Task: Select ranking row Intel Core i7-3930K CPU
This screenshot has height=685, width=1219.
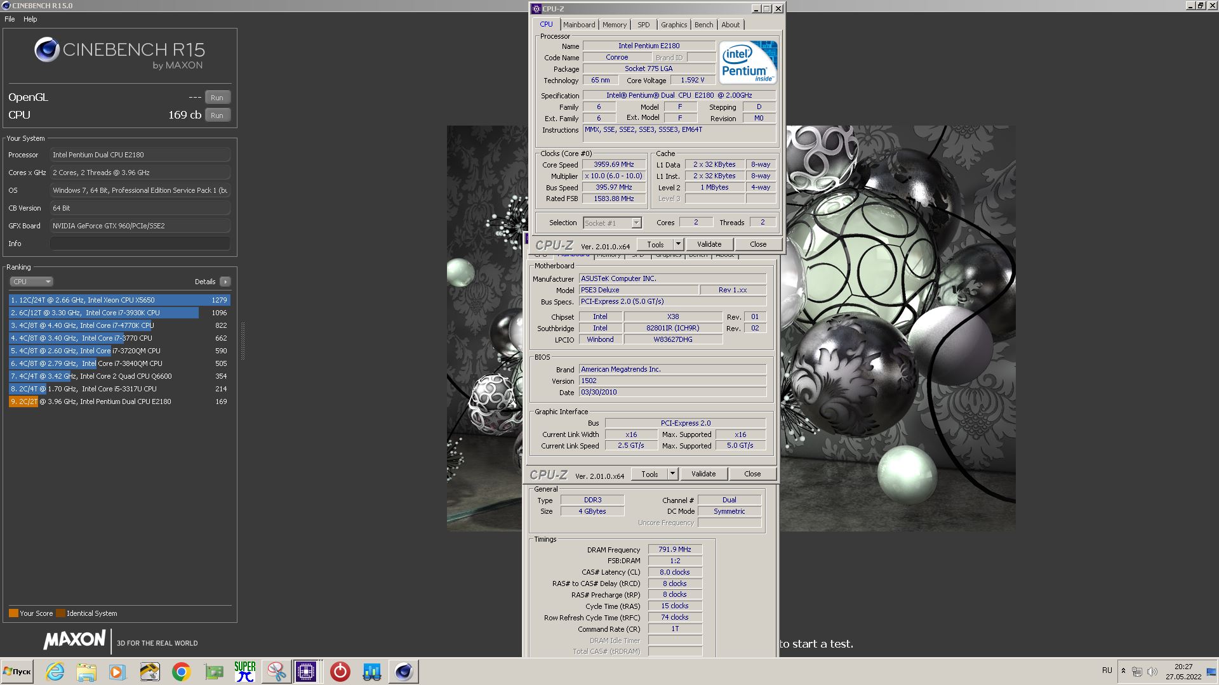Action: [x=119, y=313]
